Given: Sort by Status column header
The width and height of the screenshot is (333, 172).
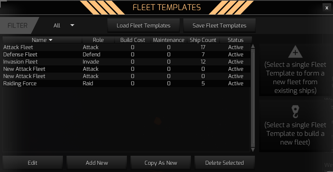Looking at the screenshot, I should pyautogui.click(x=235, y=40).
